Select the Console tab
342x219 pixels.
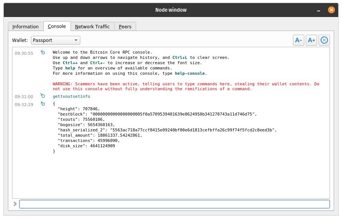57,26
